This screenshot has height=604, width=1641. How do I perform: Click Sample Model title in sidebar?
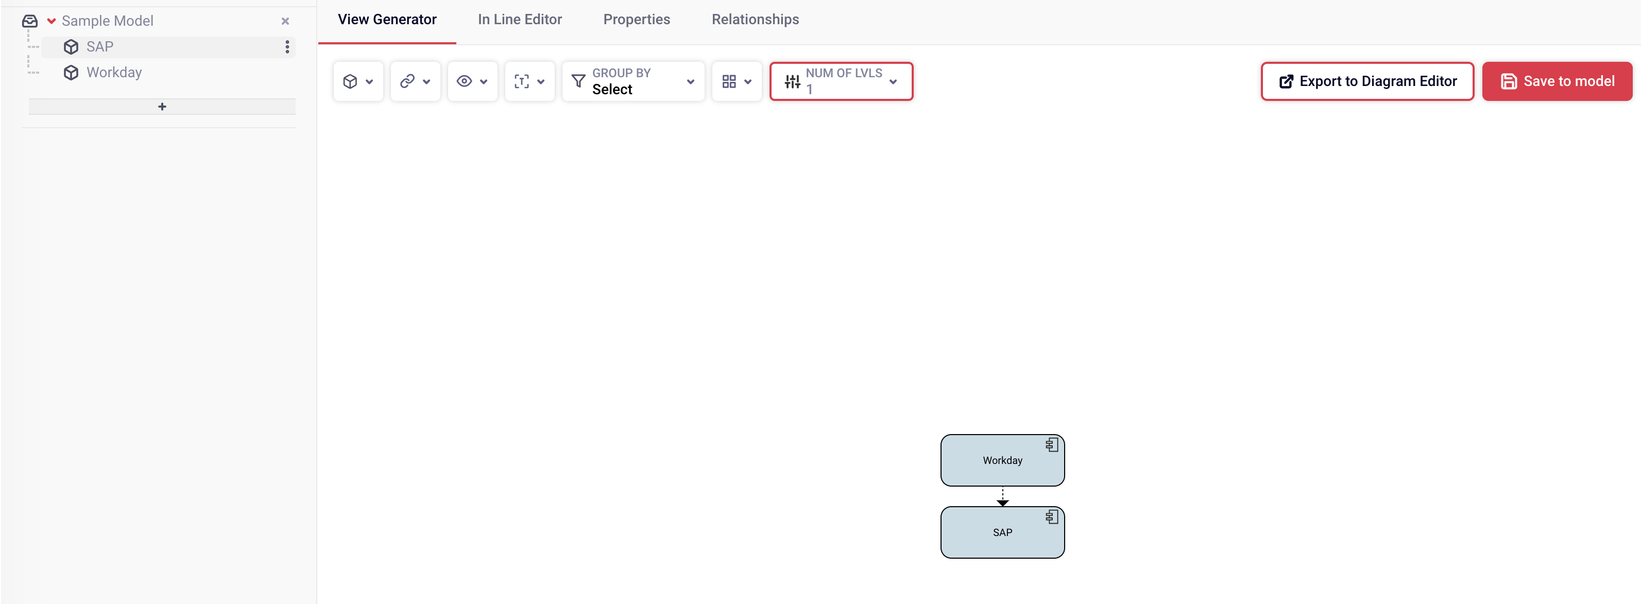(108, 21)
